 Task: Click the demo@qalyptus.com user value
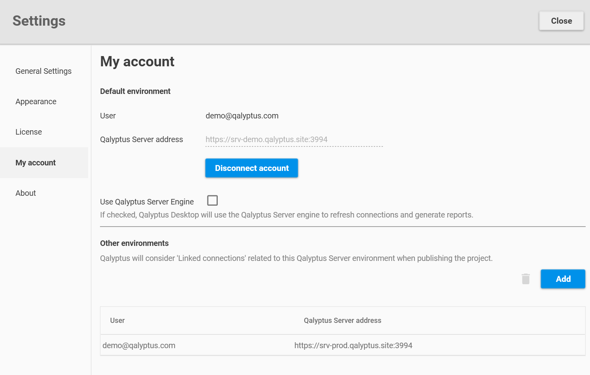point(242,116)
